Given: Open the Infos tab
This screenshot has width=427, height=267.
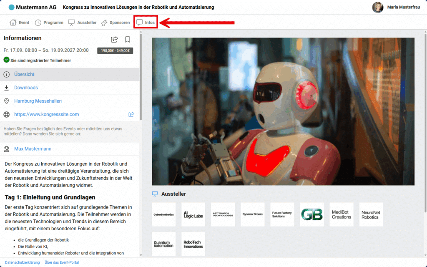Looking at the screenshot, I should click(x=146, y=23).
